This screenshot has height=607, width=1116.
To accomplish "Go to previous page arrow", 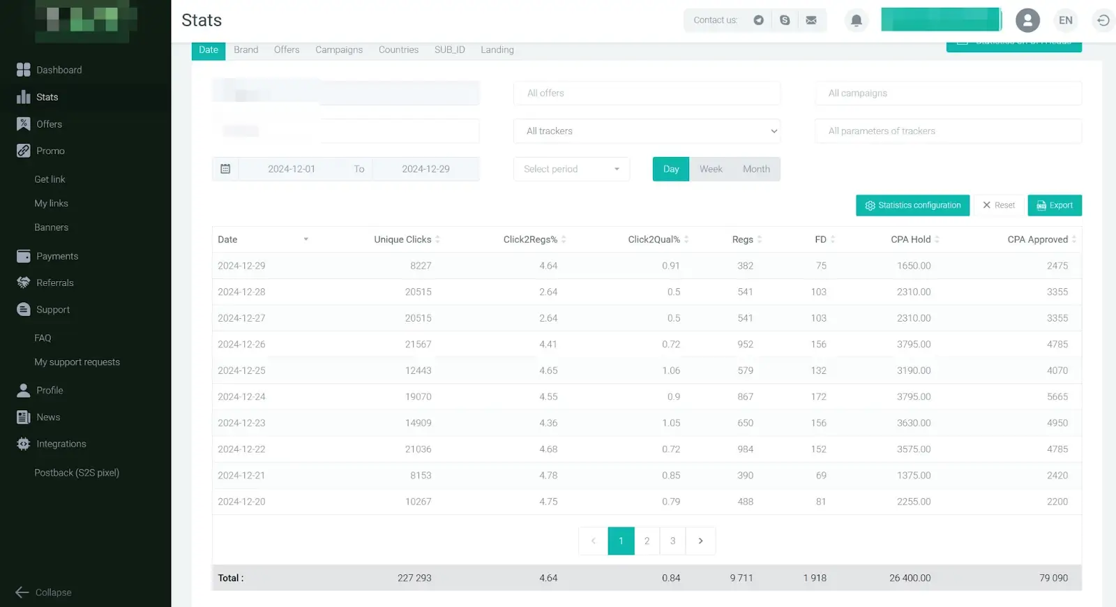I will point(593,541).
